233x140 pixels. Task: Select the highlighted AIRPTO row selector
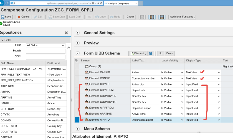77,120
